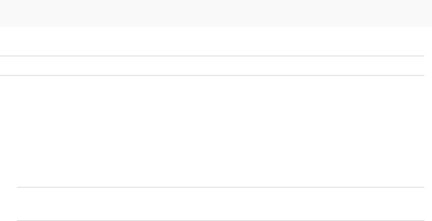Viewport: 432px width, 221px height.
Task: Click the left side of the large blank area
Action: pyautogui.click(x=28, y=131)
